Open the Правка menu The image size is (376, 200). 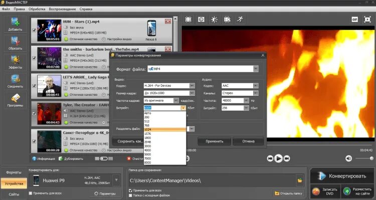(19, 9)
